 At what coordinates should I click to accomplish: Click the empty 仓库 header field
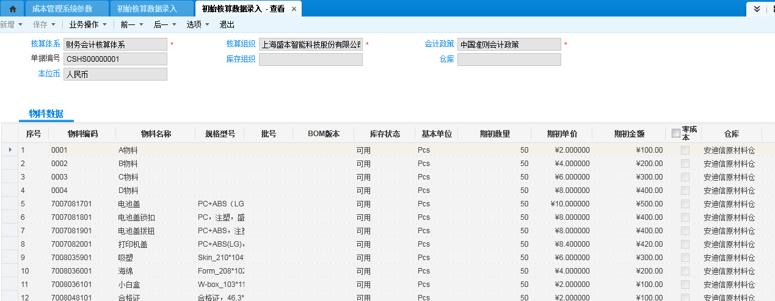point(509,59)
